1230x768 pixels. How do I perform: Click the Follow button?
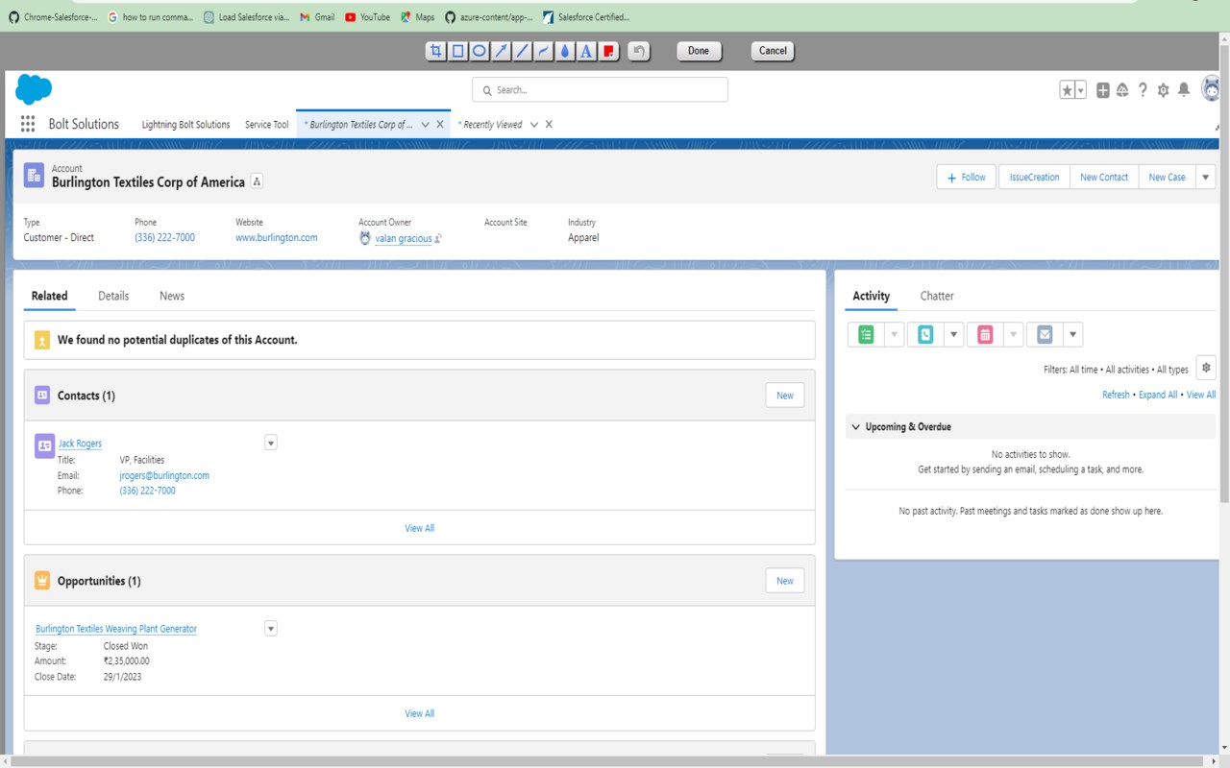coord(967,177)
